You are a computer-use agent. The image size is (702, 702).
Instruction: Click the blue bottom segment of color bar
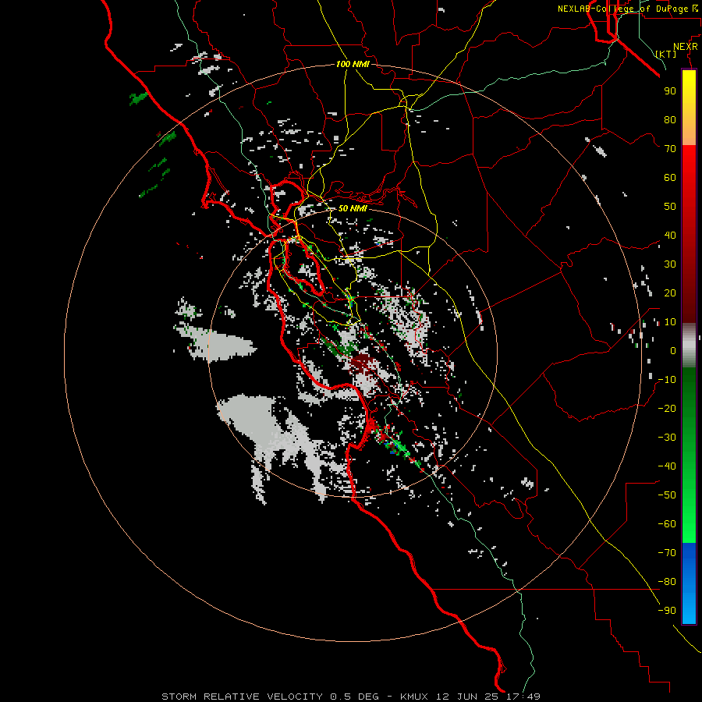(689, 583)
